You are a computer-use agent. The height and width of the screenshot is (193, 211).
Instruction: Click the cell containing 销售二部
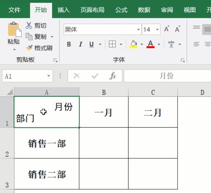tap(47, 174)
